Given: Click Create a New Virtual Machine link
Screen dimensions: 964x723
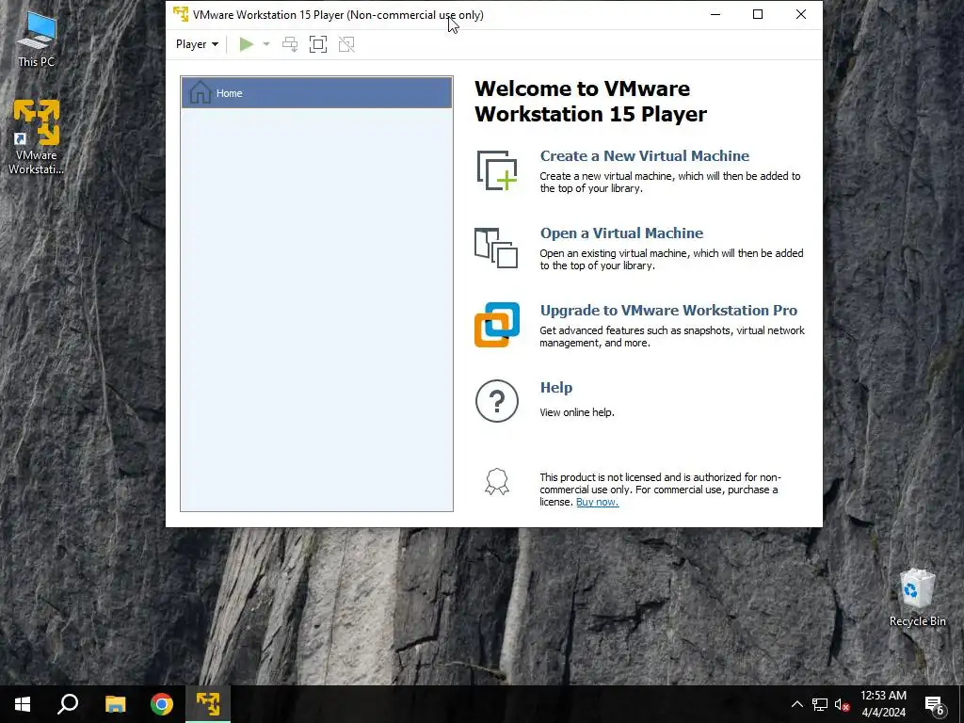Looking at the screenshot, I should click(644, 156).
